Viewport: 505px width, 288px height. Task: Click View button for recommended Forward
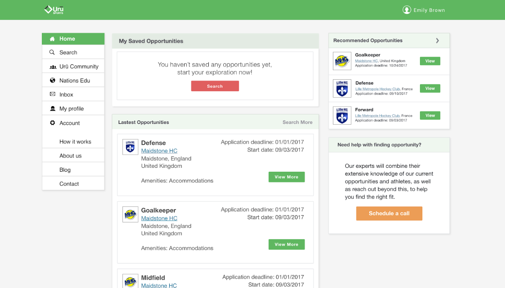pyautogui.click(x=430, y=115)
